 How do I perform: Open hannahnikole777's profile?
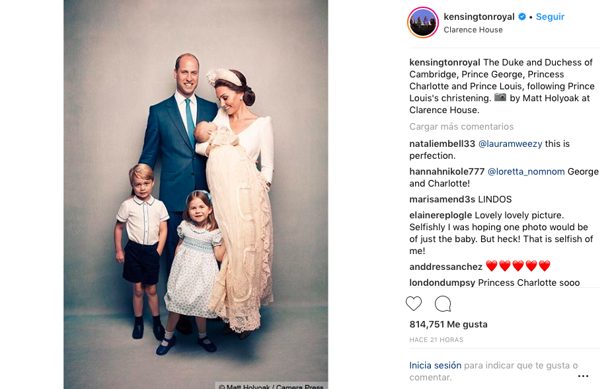[447, 171]
